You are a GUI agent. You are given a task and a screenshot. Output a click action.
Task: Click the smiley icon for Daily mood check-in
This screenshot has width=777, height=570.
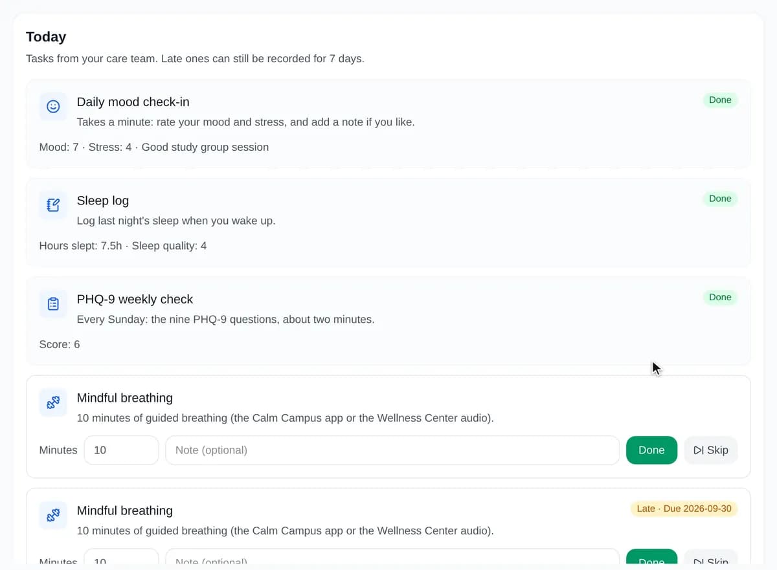click(53, 106)
